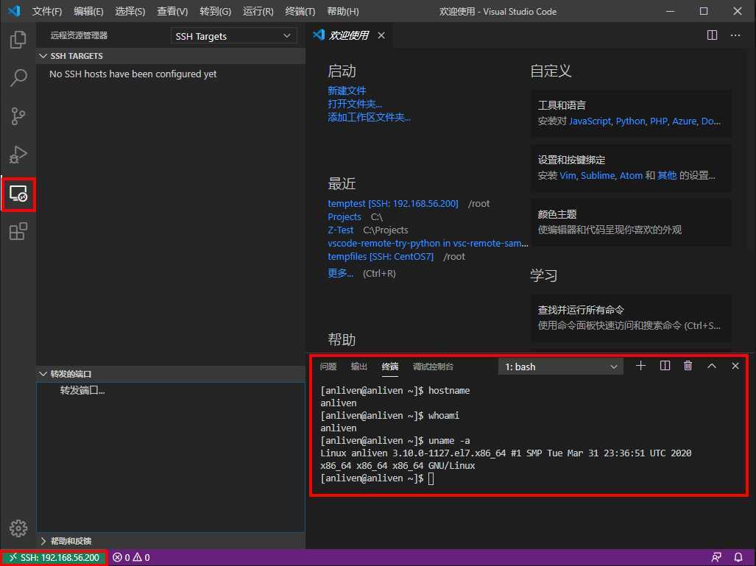The width and height of the screenshot is (756, 566).
Task: Open the Remote Explorer view
Action: [x=18, y=194]
